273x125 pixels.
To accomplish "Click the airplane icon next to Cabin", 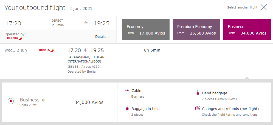I will tap(128, 90).
